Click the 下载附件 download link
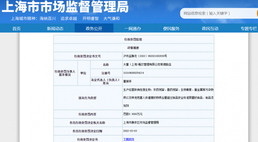 point(129,139)
